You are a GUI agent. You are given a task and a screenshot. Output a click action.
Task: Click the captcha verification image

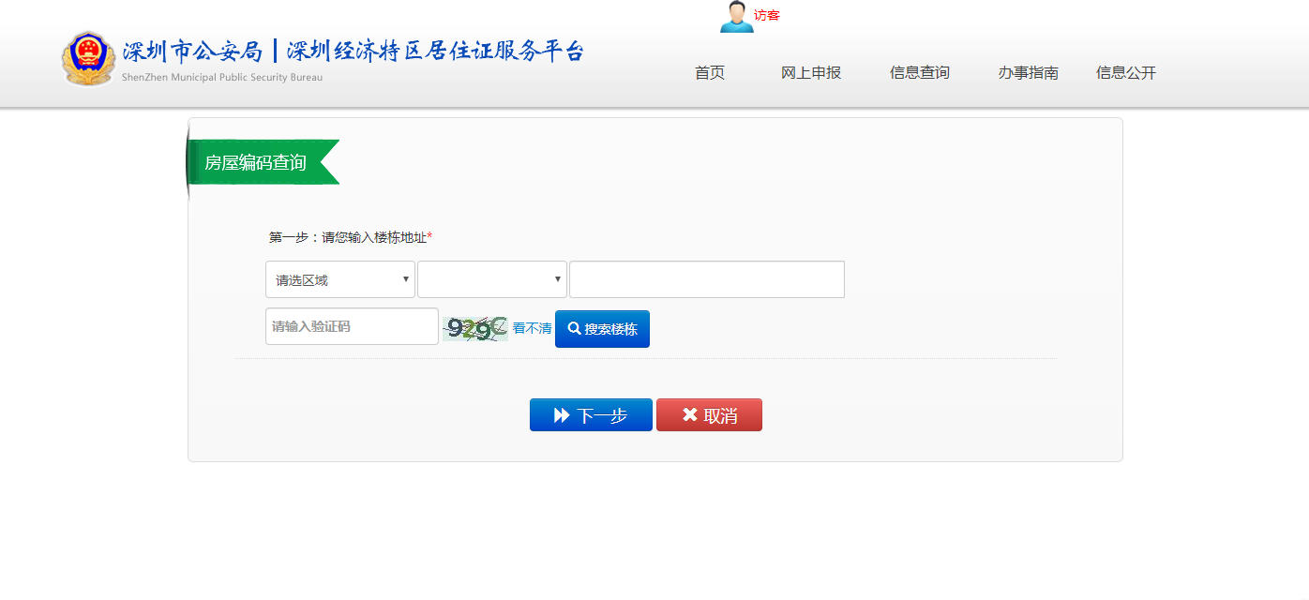[x=474, y=328]
